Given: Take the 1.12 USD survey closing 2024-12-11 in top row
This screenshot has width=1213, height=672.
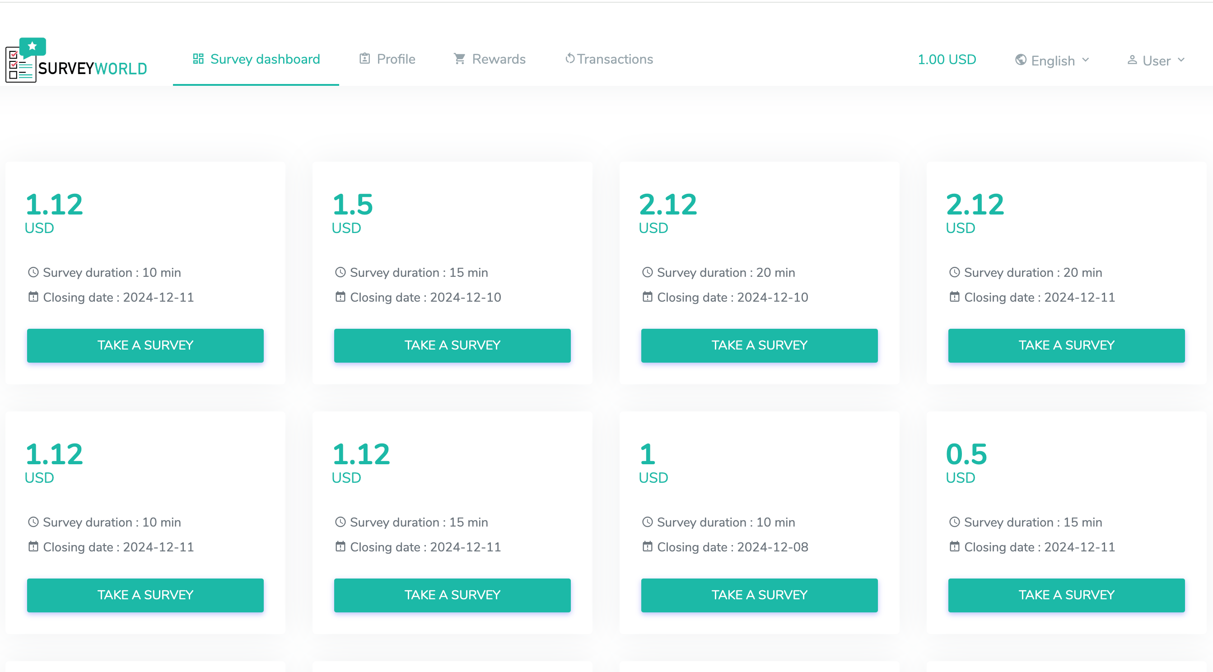Looking at the screenshot, I should pyautogui.click(x=145, y=345).
